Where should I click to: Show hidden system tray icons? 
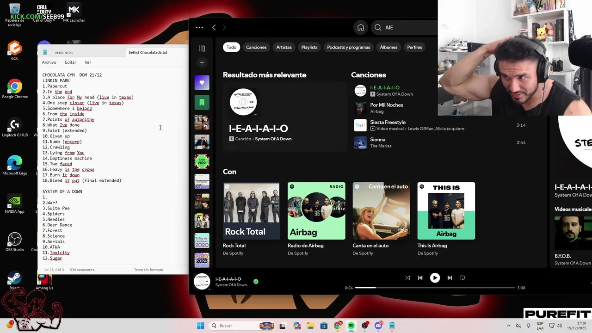coord(509,326)
